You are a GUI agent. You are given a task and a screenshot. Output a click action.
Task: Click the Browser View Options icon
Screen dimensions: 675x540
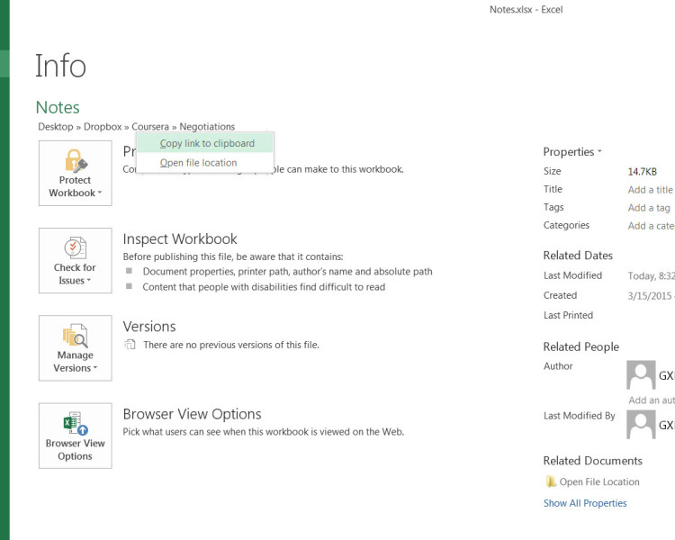click(76, 423)
